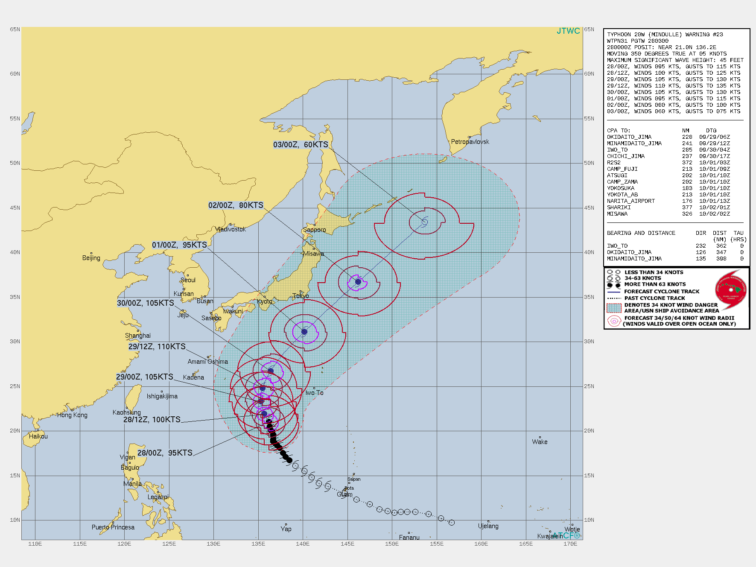Click the '30/00Z, 105KTS' map label
Screen dimensions: 756x567
pos(146,303)
